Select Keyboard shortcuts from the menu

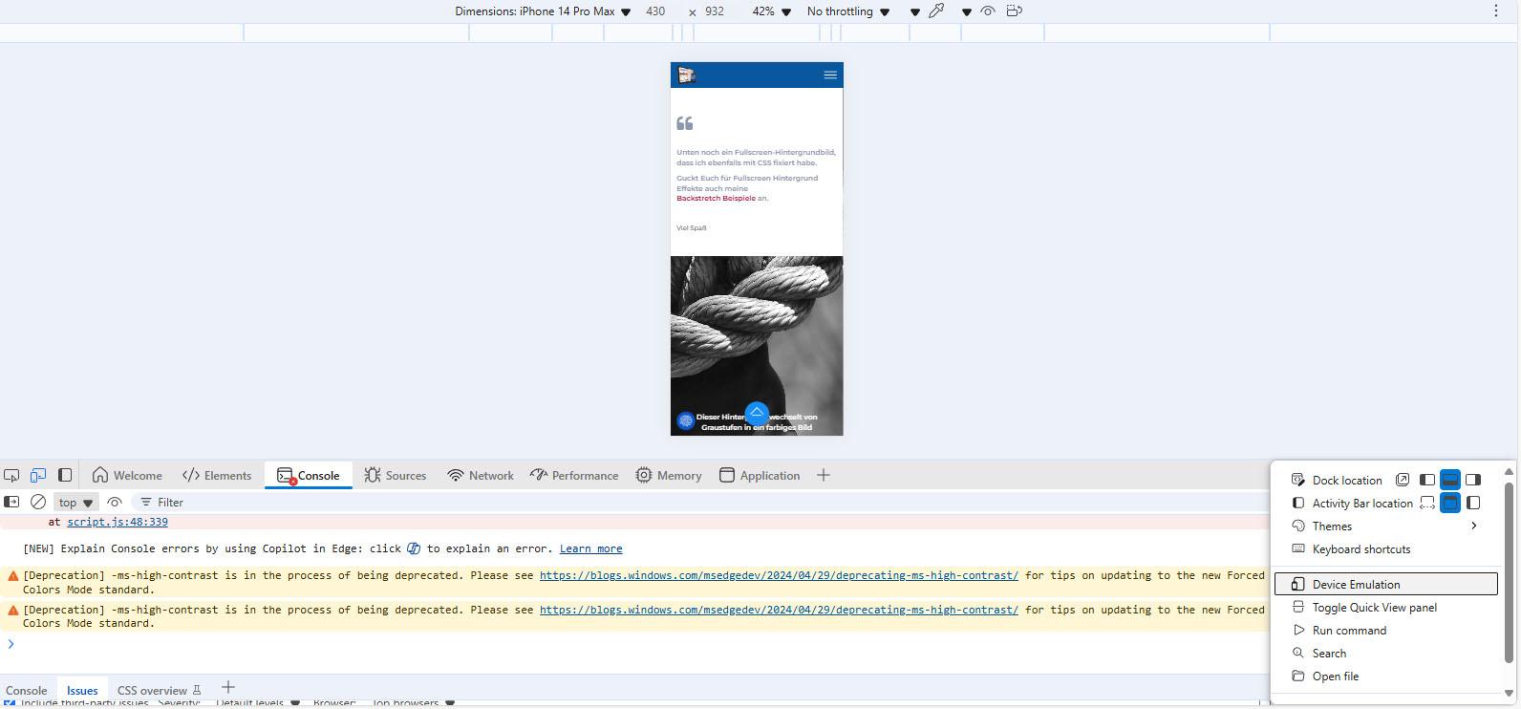click(1360, 549)
